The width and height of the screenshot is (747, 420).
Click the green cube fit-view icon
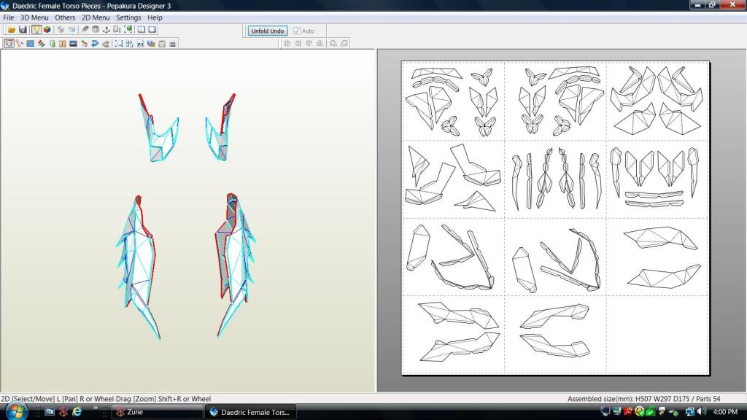tap(128, 29)
